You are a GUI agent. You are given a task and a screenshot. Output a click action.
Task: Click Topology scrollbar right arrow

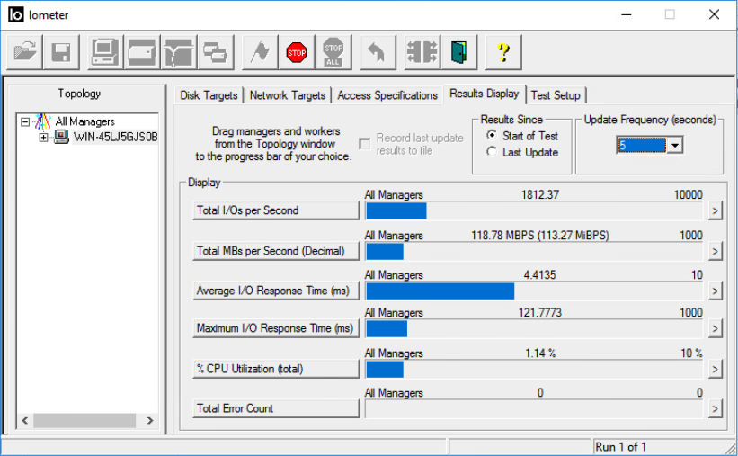(150, 420)
